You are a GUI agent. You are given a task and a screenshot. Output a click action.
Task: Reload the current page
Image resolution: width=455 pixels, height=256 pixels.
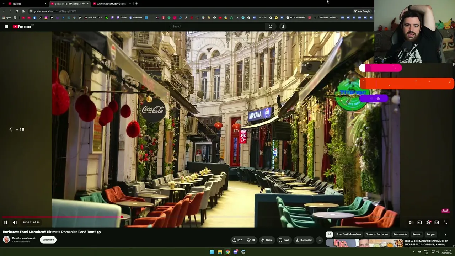(17, 11)
